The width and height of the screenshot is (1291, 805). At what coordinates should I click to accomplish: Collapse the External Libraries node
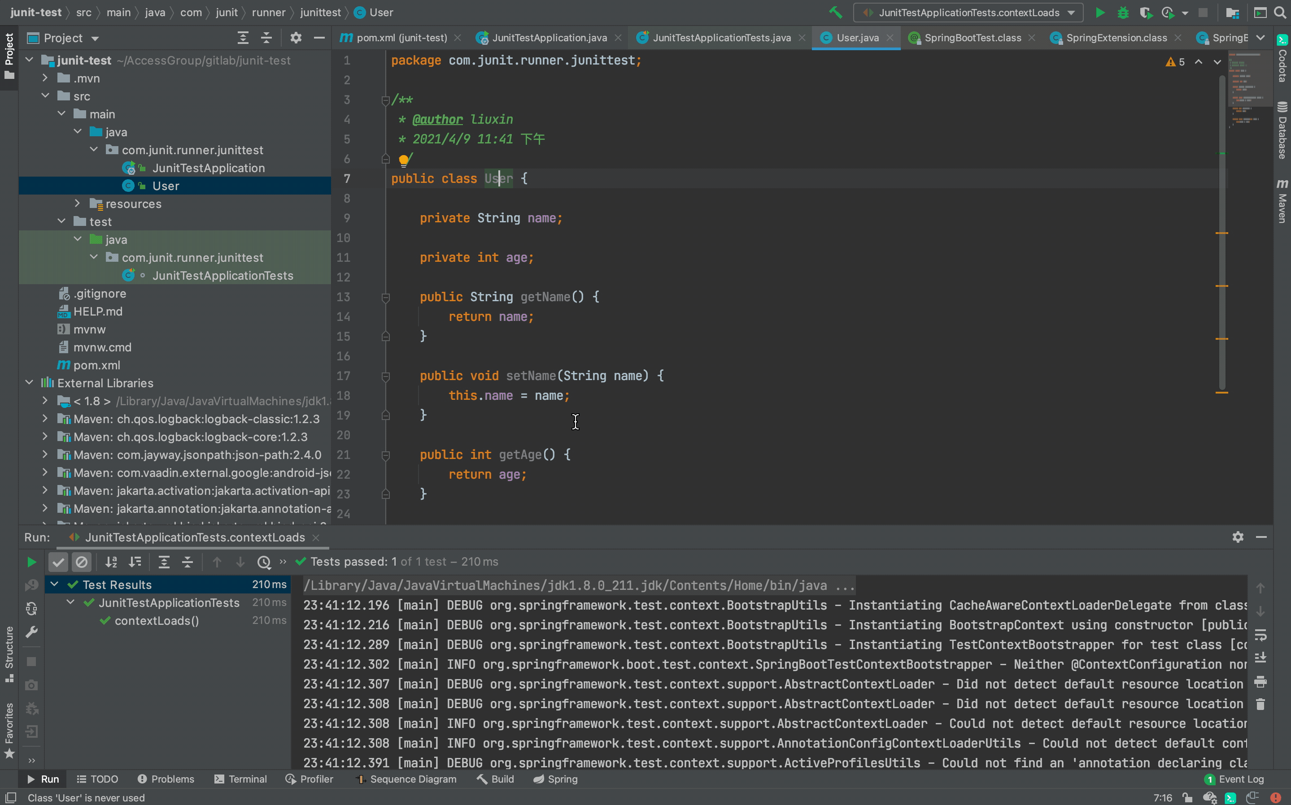(29, 383)
